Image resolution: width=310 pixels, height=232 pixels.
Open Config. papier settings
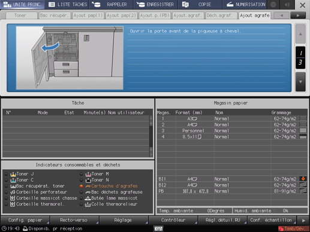tap(25, 220)
